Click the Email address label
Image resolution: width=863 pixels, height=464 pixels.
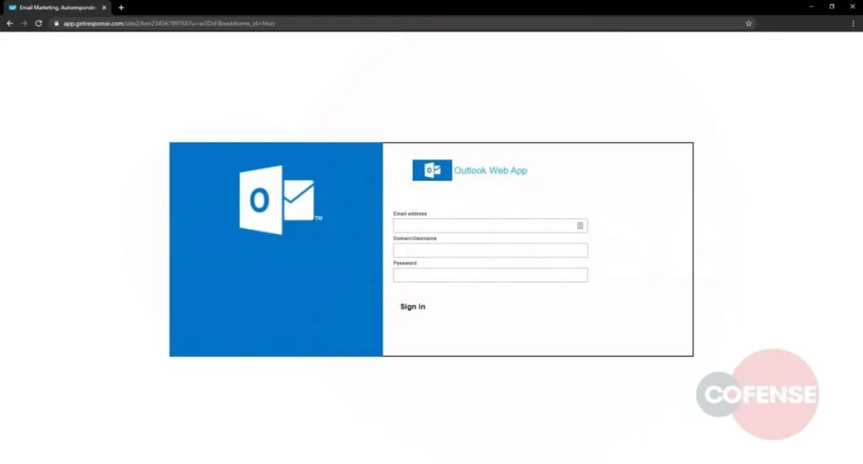(x=410, y=213)
